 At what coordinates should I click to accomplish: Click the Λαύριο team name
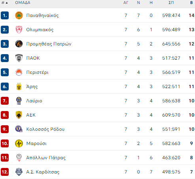(34, 101)
